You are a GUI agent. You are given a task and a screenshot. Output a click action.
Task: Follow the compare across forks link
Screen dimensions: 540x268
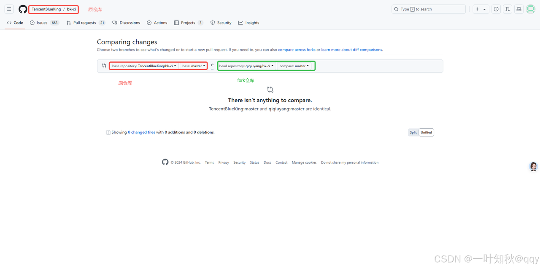(297, 50)
